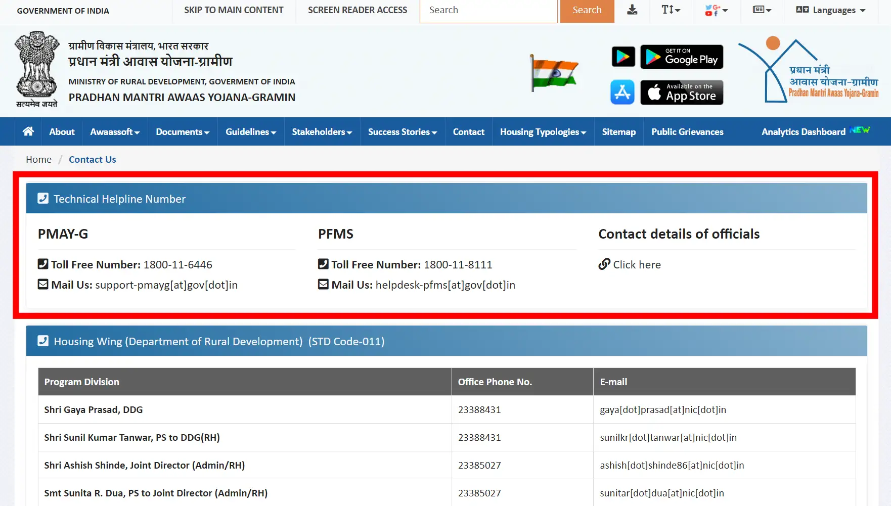This screenshot has width=891, height=506.
Task: Open the Contact menu item
Action: click(x=469, y=131)
